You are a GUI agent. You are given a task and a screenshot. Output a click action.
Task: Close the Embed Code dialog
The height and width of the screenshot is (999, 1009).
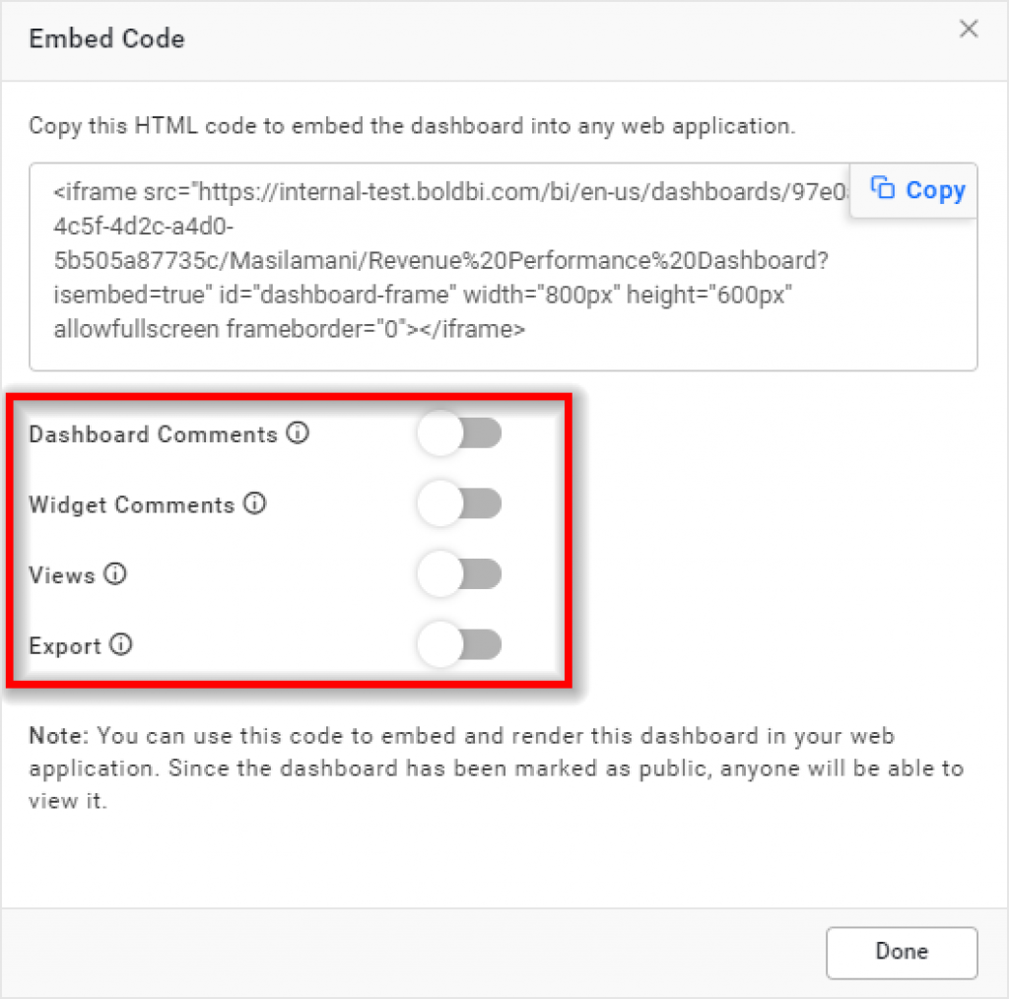pyautogui.click(x=969, y=29)
